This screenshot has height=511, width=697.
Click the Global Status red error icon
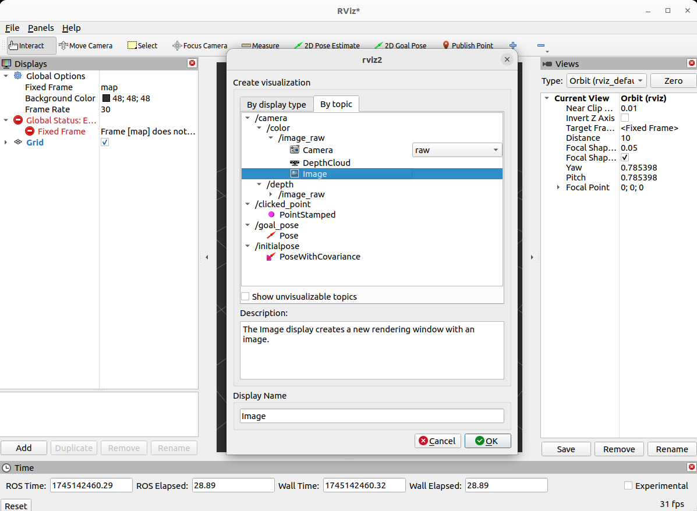tap(18, 120)
